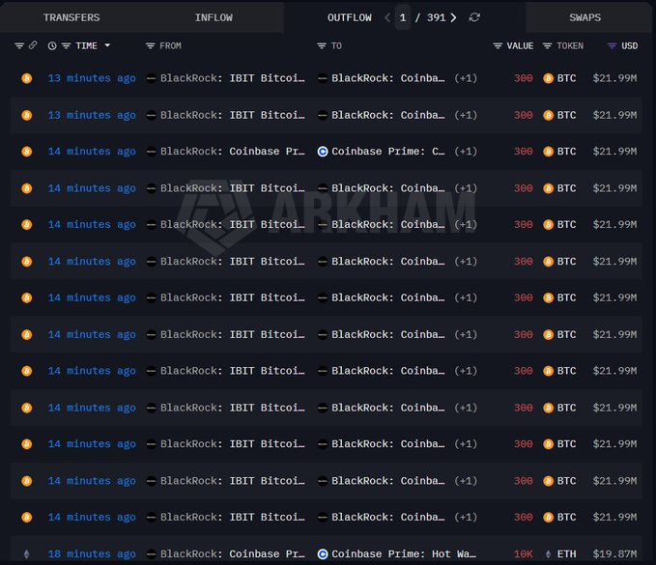Screen dimensions: 656x565
Task: Open BlackRock: Coinbase Pr… sender in the 18 minutes ago row
Action: point(232,554)
